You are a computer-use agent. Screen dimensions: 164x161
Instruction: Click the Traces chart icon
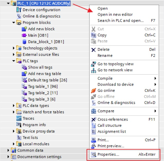tap(19, 118)
